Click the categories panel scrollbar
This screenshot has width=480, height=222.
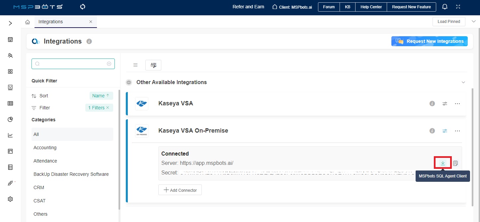click(x=119, y=150)
